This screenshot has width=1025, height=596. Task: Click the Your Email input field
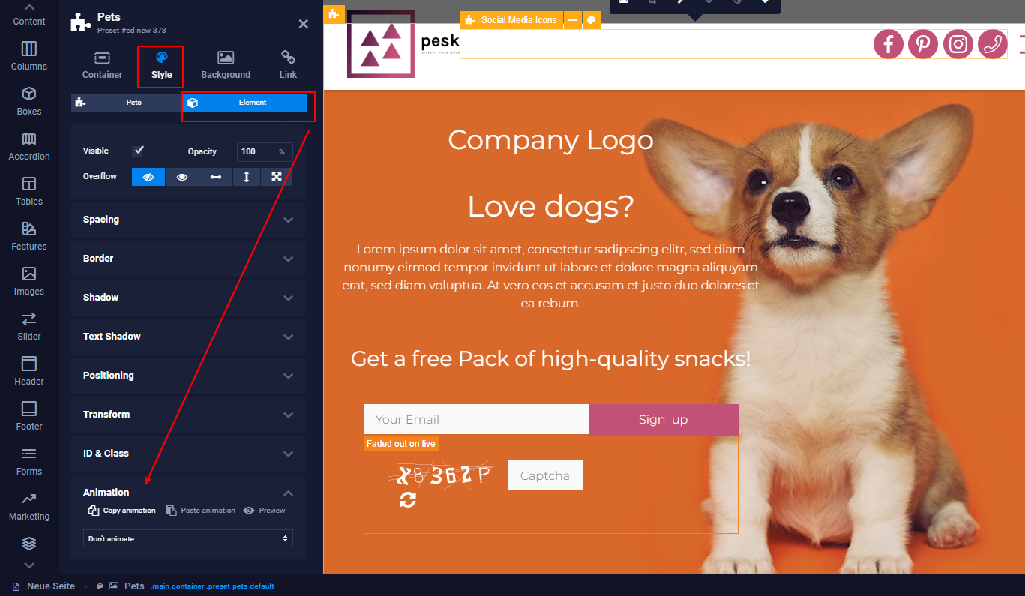(475, 420)
